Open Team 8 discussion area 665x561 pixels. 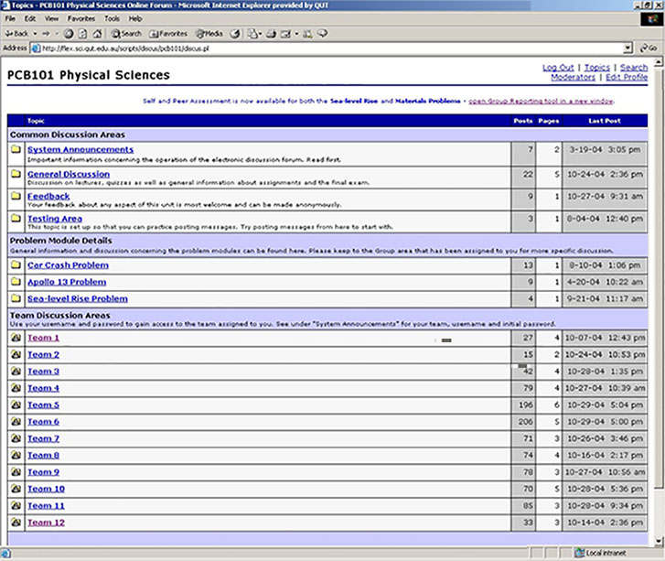pyautogui.click(x=43, y=455)
